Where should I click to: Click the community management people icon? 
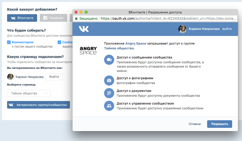(109, 106)
